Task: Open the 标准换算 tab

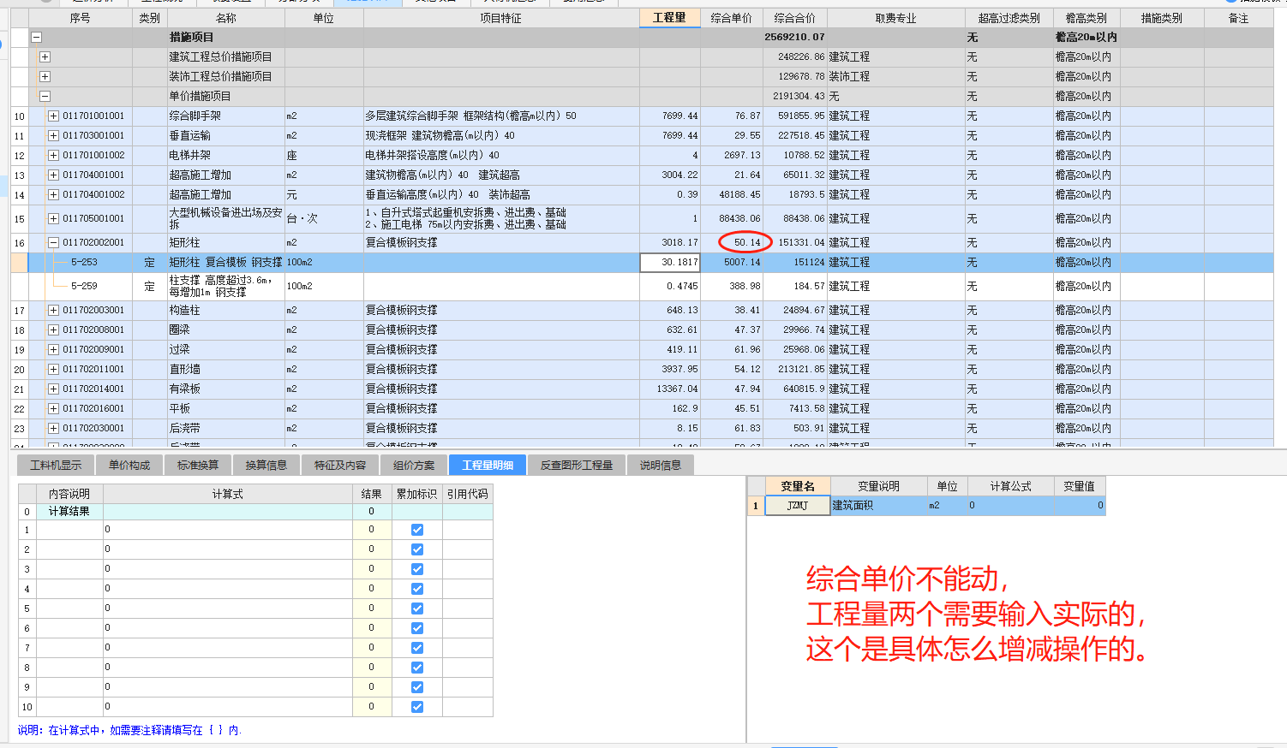Action: pyautogui.click(x=198, y=465)
